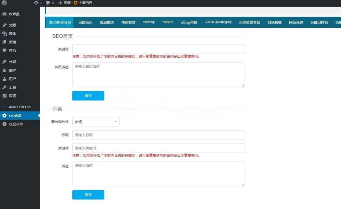Image resolution: width=341 pixels, height=209 pixels.
Task: Click the 主题巴巴 icon in the top bar
Action: (75, 3)
